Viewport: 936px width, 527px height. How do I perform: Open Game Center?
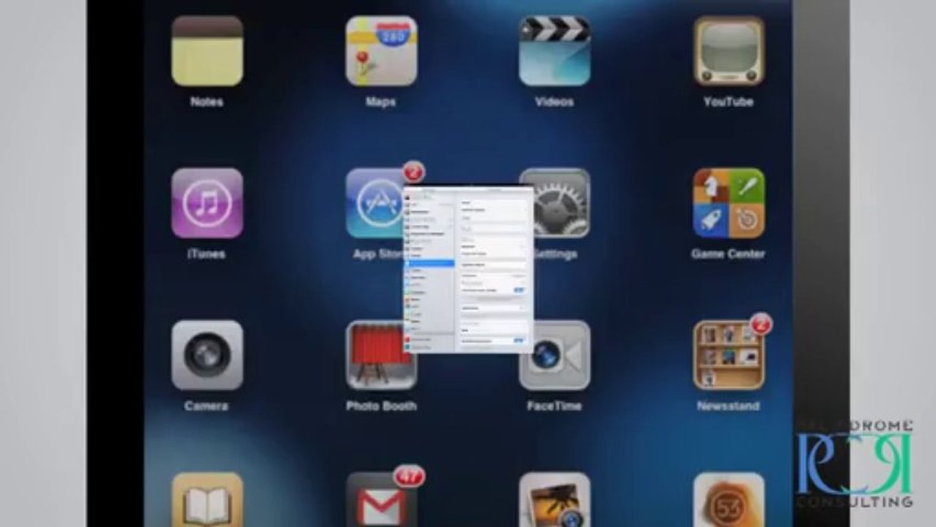pos(729,203)
